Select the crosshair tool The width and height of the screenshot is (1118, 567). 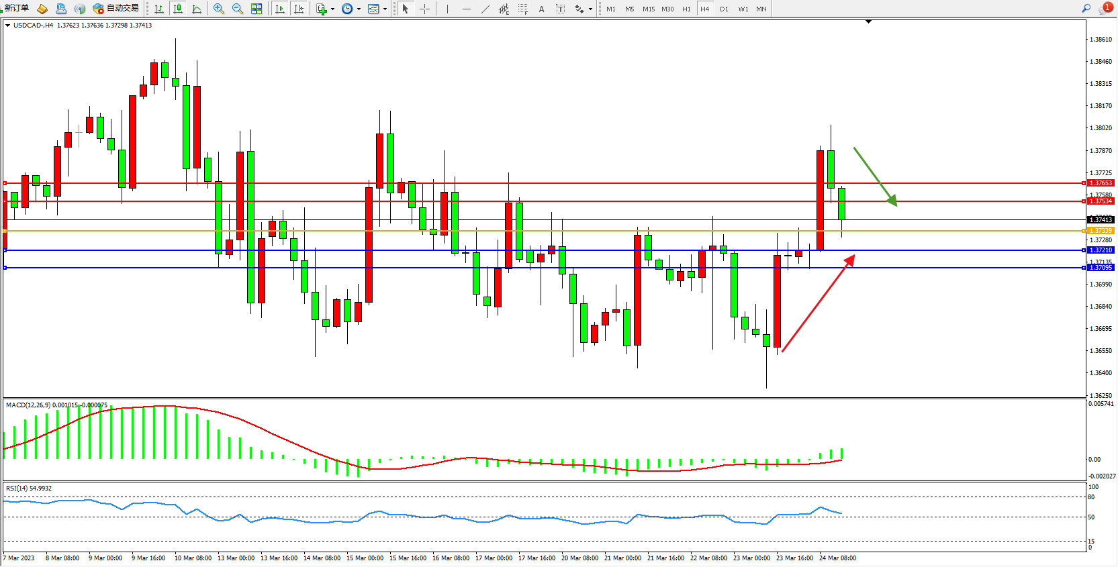pos(424,9)
